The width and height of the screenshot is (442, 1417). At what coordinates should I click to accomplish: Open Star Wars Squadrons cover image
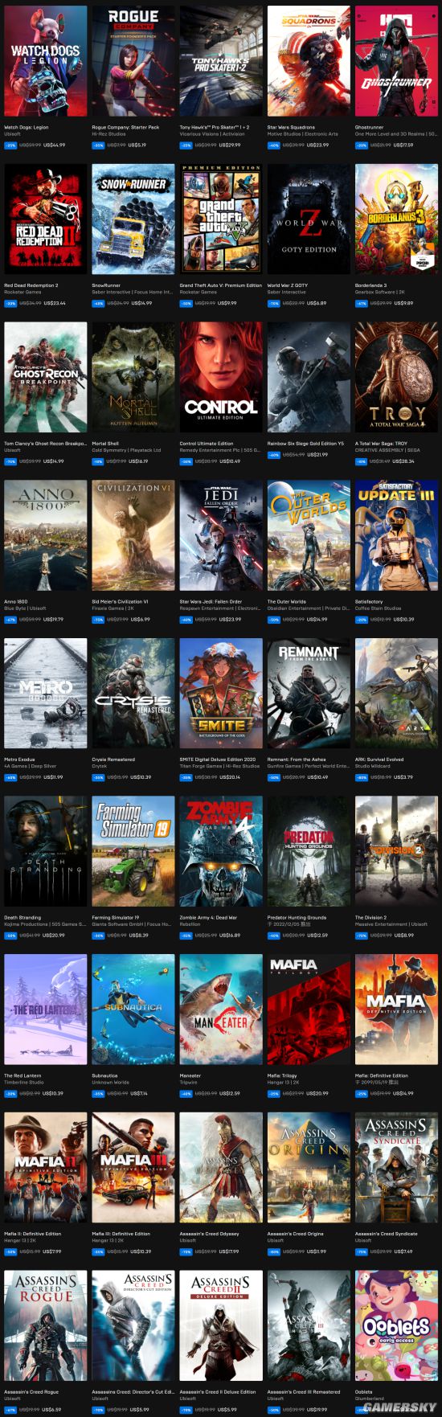point(309,62)
